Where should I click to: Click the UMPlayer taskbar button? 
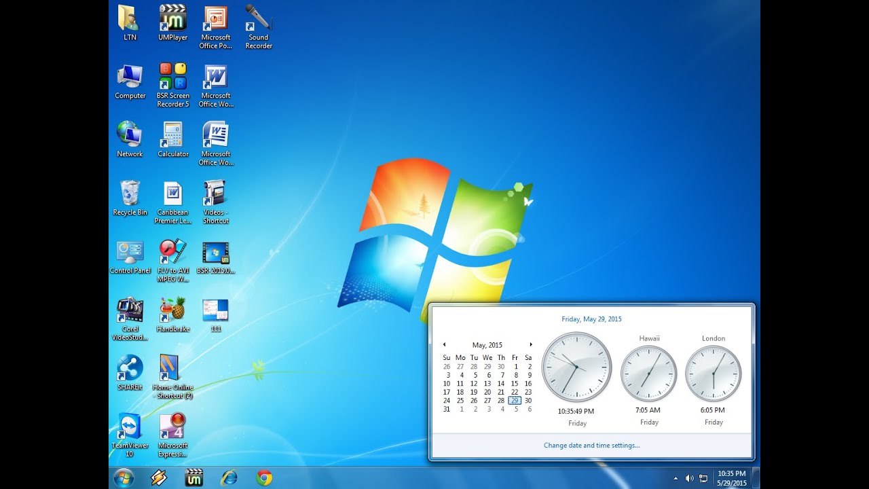[x=194, y=477]
